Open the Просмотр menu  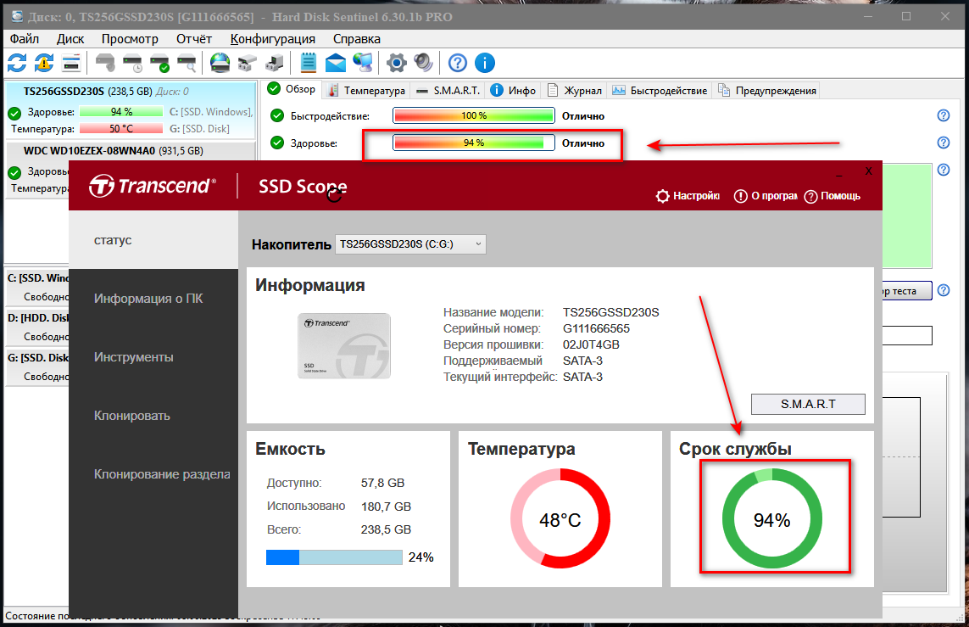pos(130,39)
